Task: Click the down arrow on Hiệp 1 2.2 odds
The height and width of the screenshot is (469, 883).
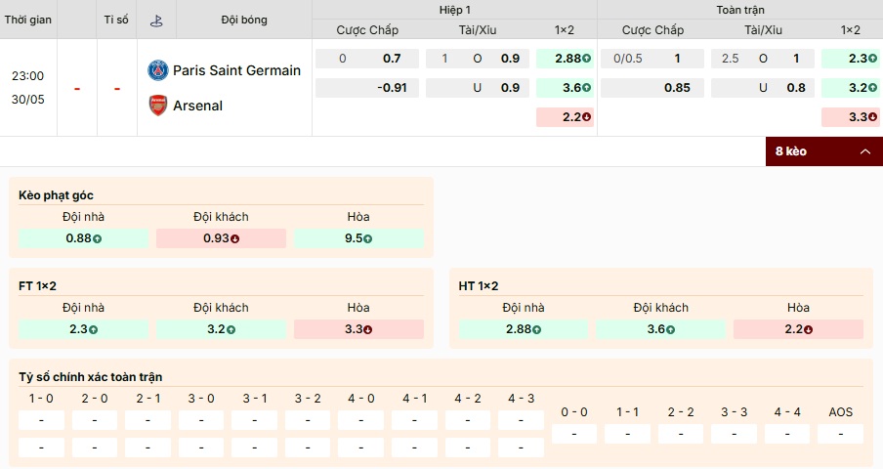Action: 586,117
